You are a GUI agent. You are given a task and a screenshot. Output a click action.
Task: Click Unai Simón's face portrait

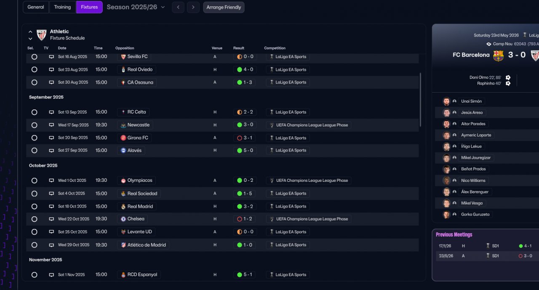click(446, 101)
